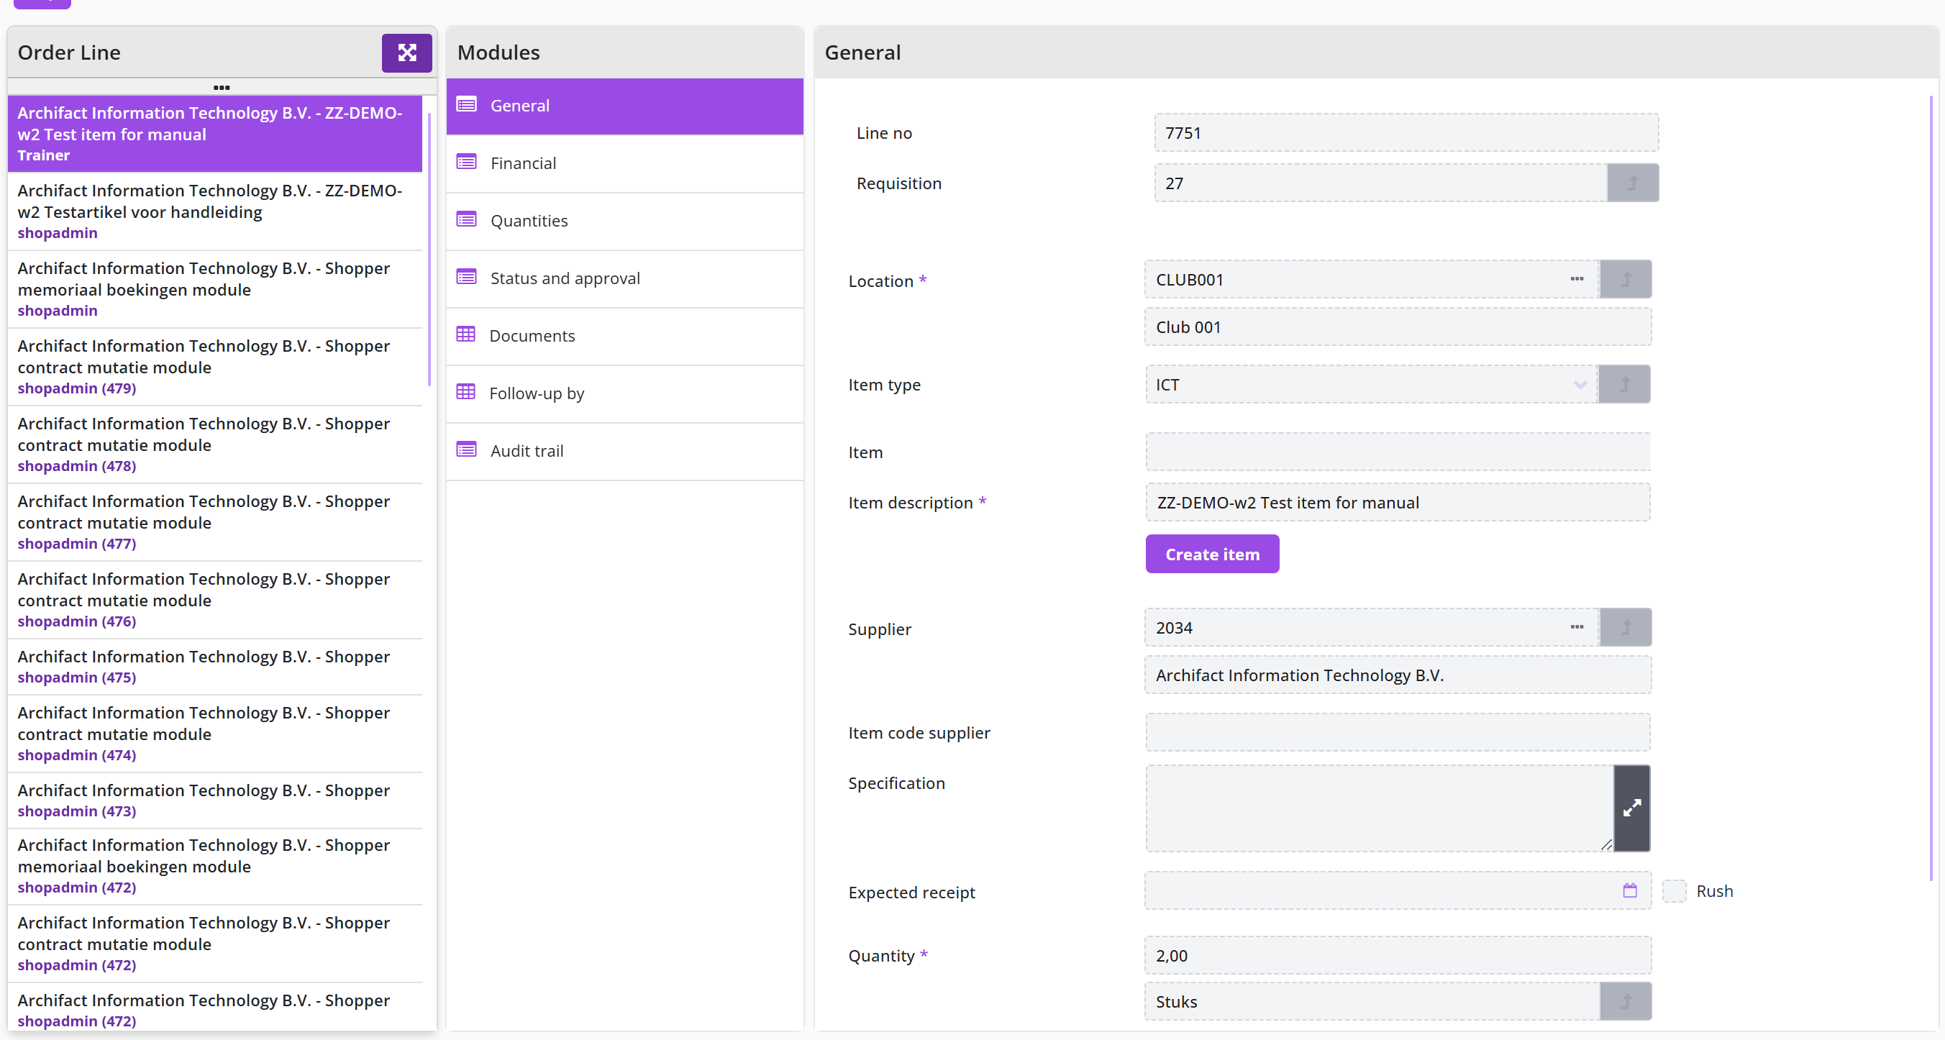Click the Audit trail module icon
The image size is (1945, 1040).
(x=467, y=450)
